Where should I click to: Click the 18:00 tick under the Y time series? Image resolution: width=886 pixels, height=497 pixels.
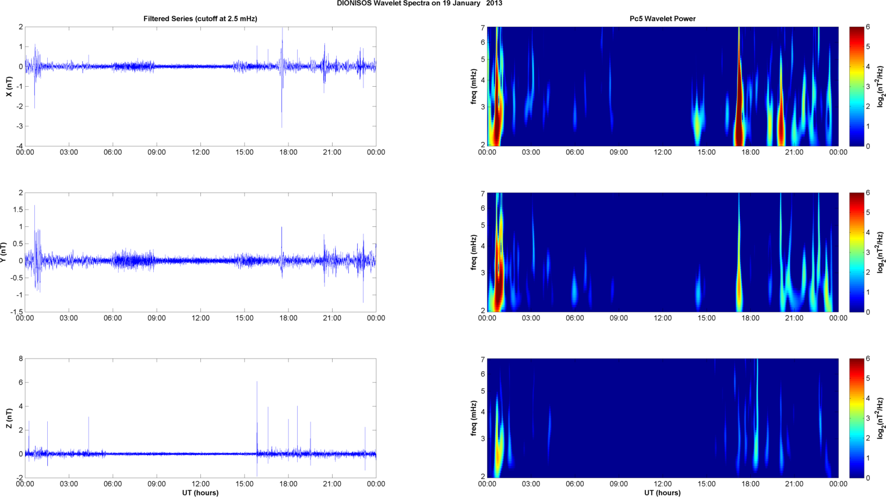tap(288, 318)
